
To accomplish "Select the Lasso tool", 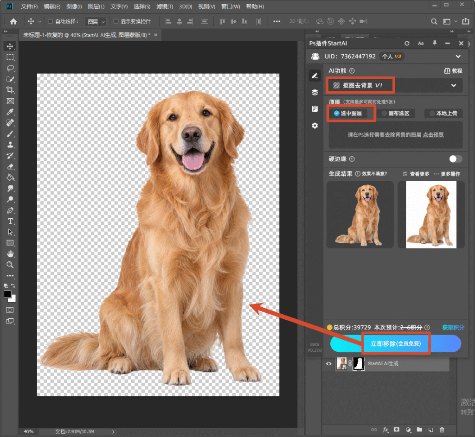I will (10, 68).
